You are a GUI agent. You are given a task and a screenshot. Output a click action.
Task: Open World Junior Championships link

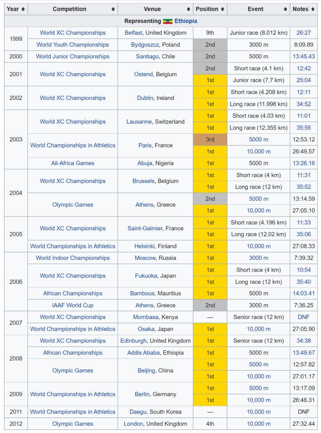coord(73,57)
